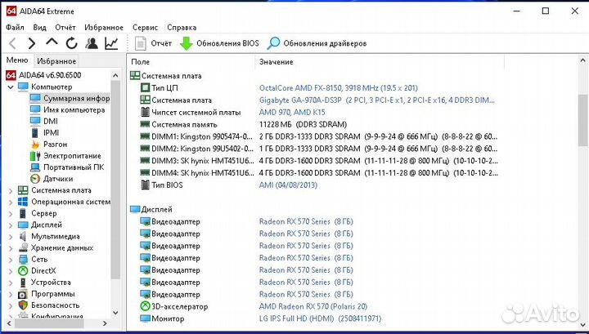Collapse the Компьютер tree node
The width and height of the screenshot is (589, 334).
click(11, 87)
